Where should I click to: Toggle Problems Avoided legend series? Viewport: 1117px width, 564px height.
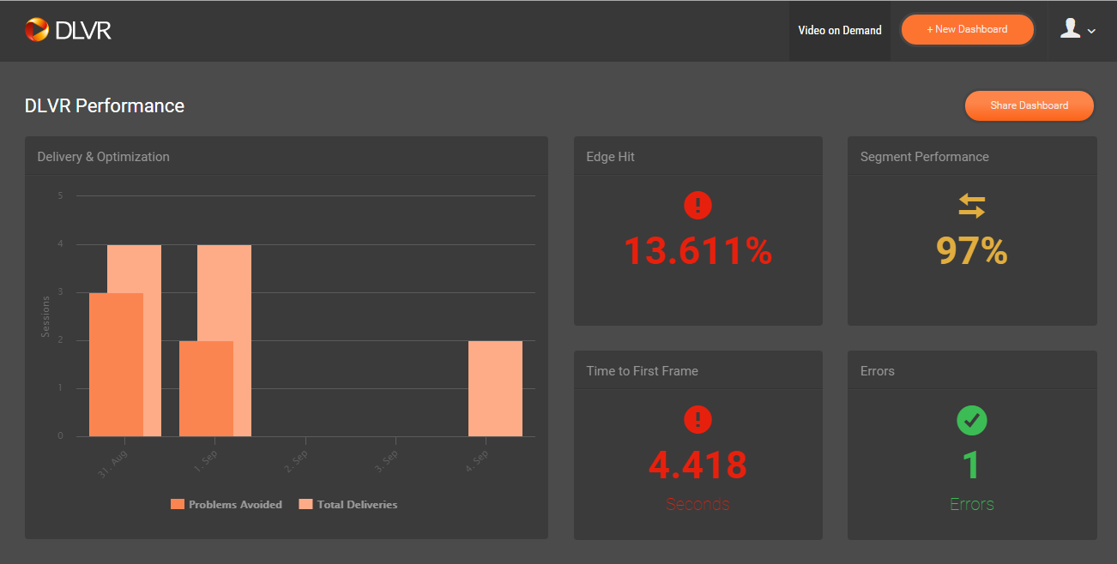[x=235, y=505]
